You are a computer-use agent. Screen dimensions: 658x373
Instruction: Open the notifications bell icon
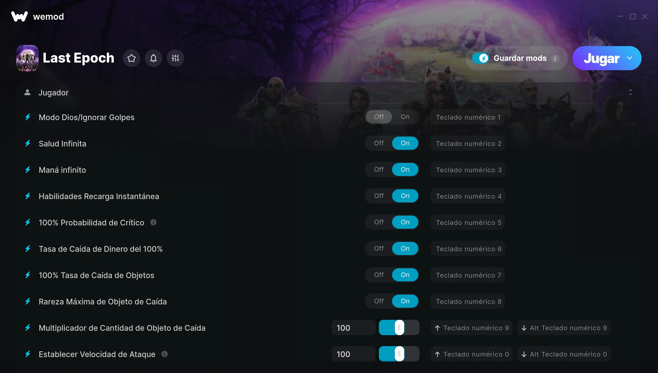click(154, 58)
